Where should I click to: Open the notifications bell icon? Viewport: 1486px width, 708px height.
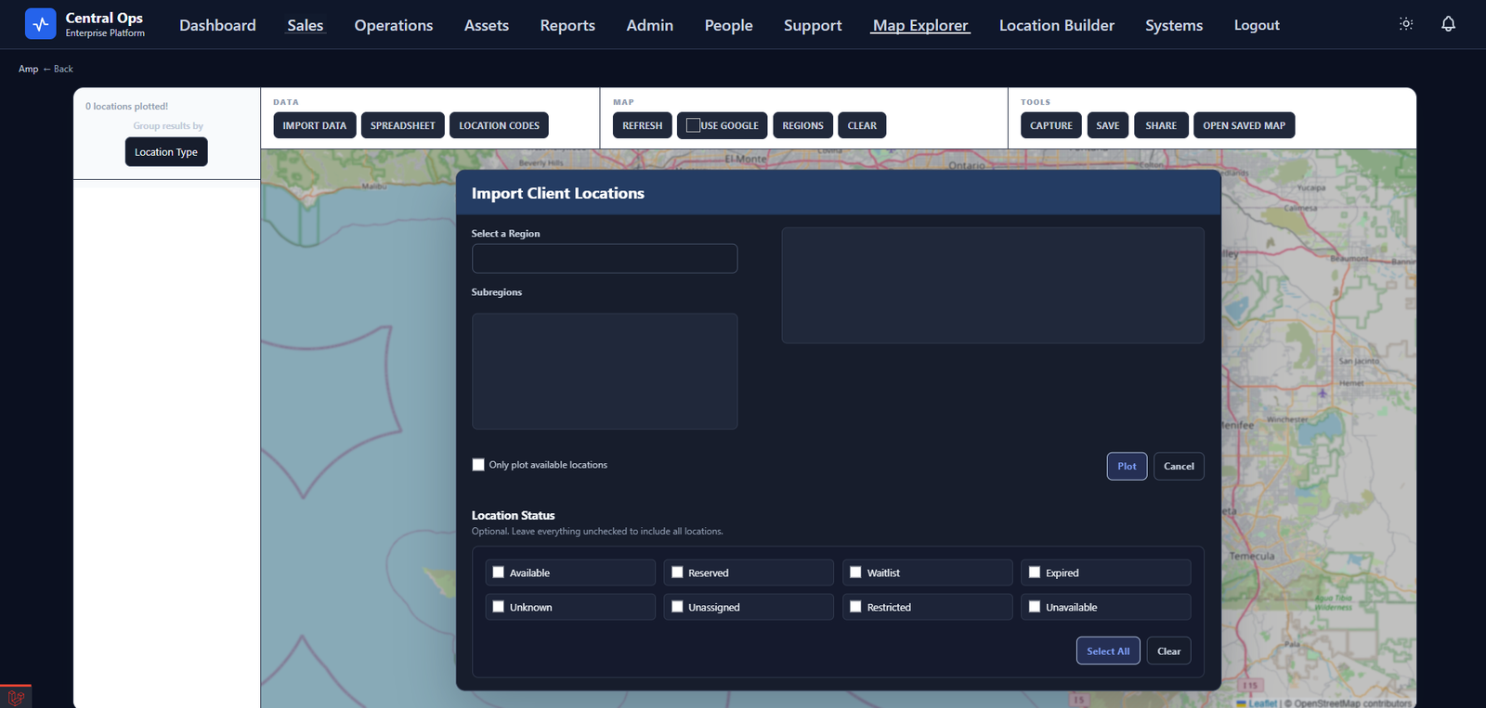(x=1448, y=24)
